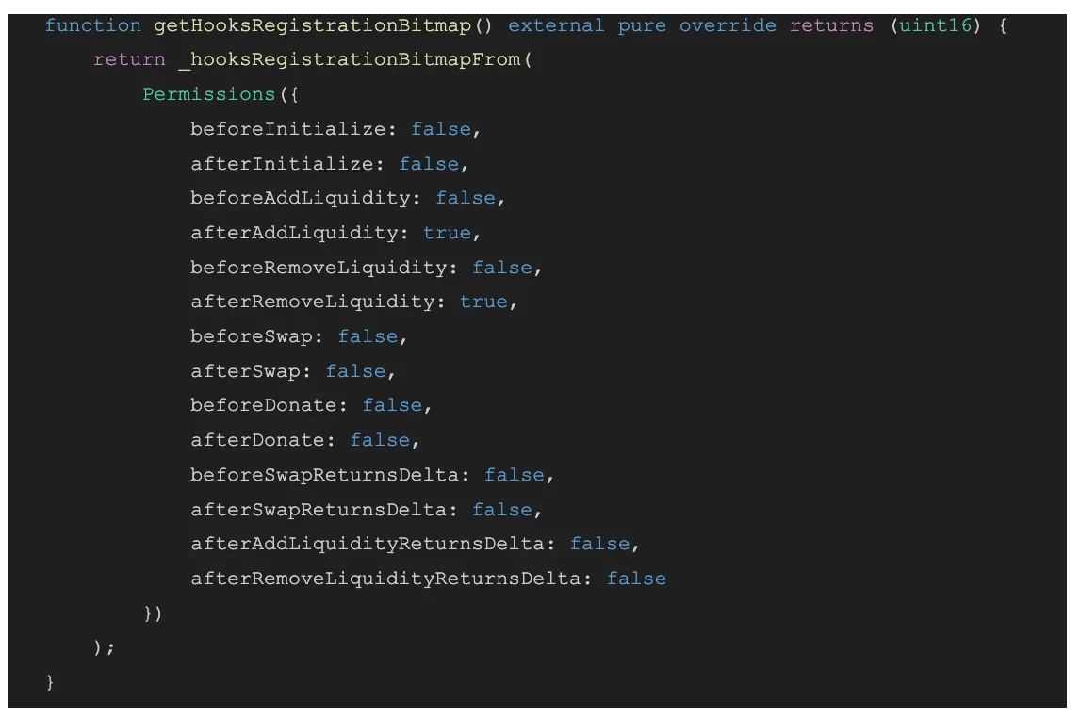Click the afterAddLiquidityReturnsDelta field name
This screenshot has width=1080, height=718.
(x=368, y=544)
